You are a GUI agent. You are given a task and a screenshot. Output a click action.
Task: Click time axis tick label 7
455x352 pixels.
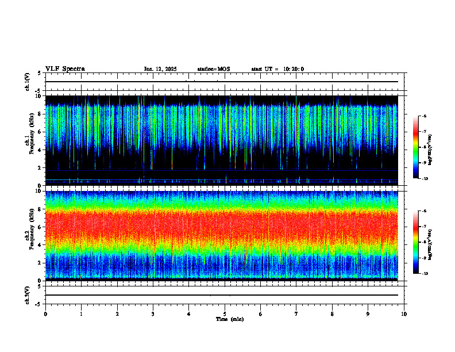click(x=296, y=314)
